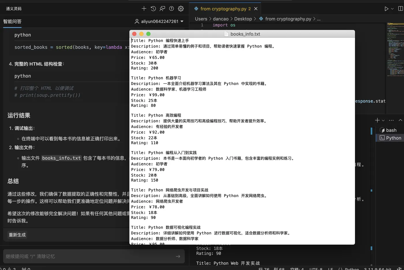Click the 总结 heading in chat
This screenshot has width=404, height=270.
[x=13, y=181]
